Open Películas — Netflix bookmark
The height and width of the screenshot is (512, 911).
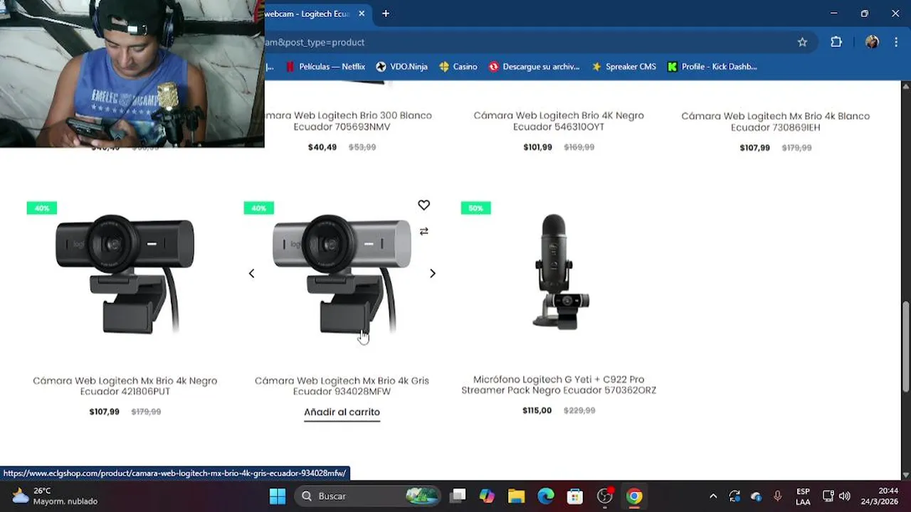(325, 67)
